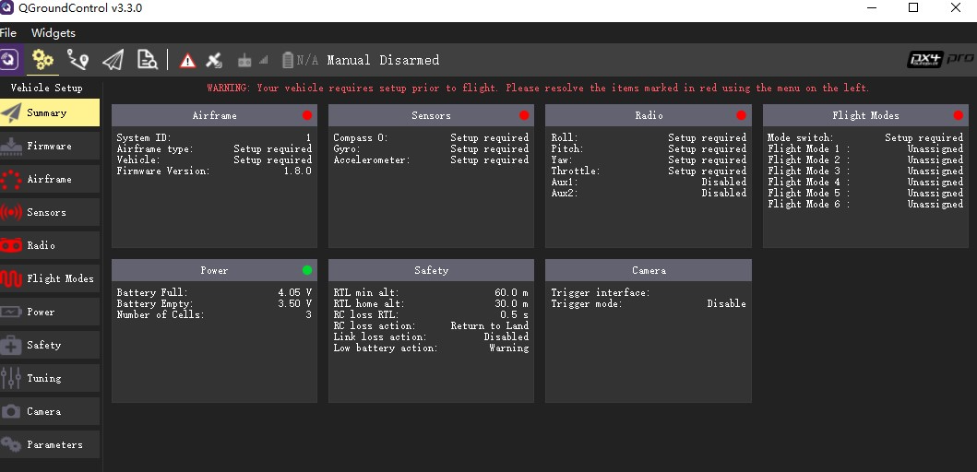The image size is (977, 472).
Task: Click the Battery Full 4.05 V value
Action: pos(294,292)
